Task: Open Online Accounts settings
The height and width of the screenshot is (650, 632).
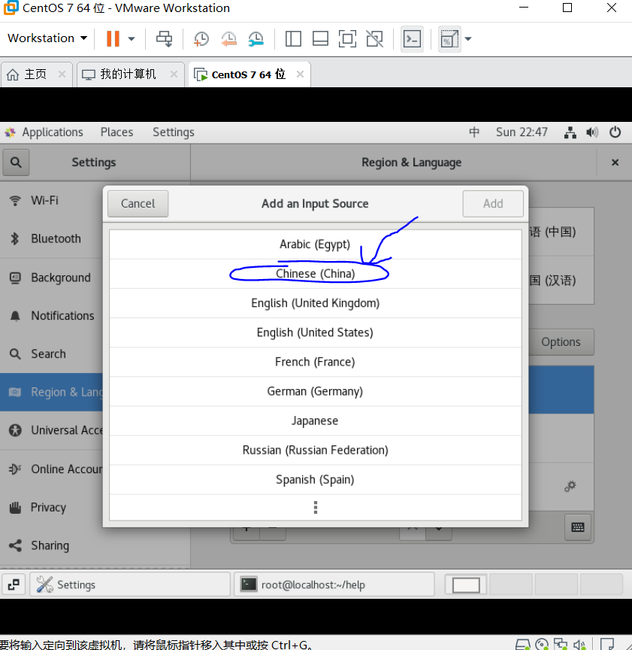Action: coord(51,469)
